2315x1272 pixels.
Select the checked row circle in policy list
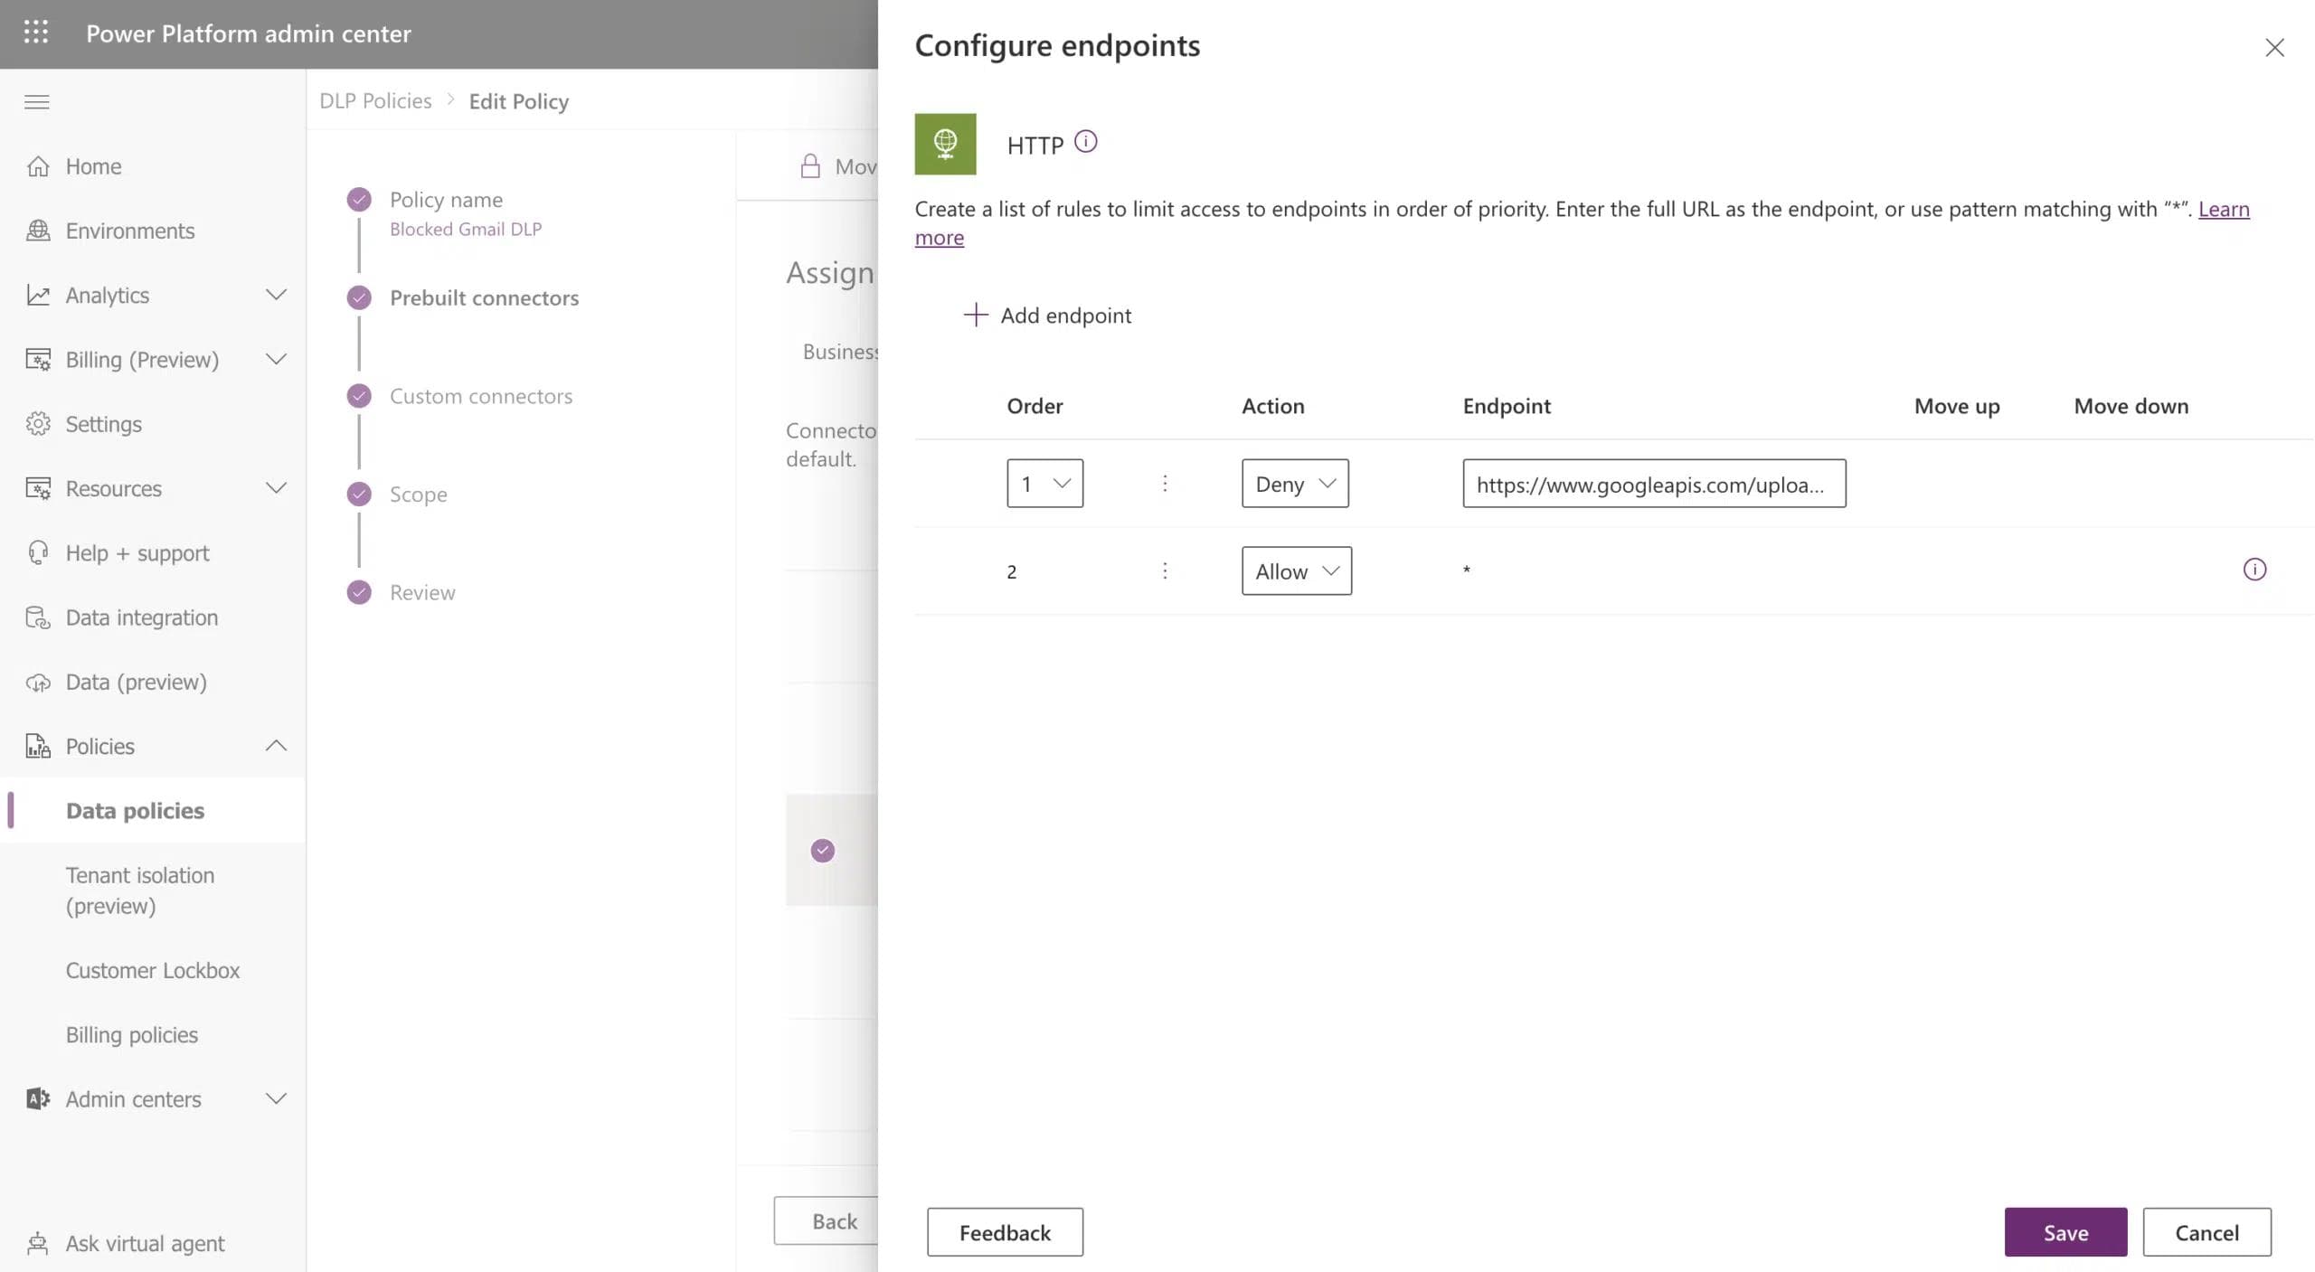click(x=822, y=851)
